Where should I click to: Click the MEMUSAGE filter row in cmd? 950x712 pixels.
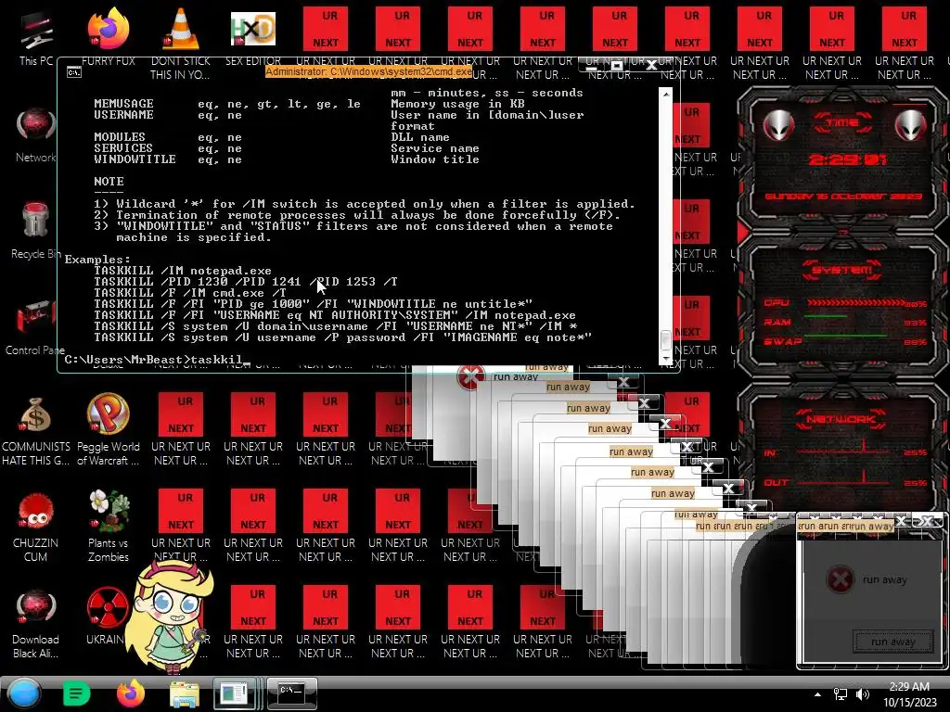(309, 104)
